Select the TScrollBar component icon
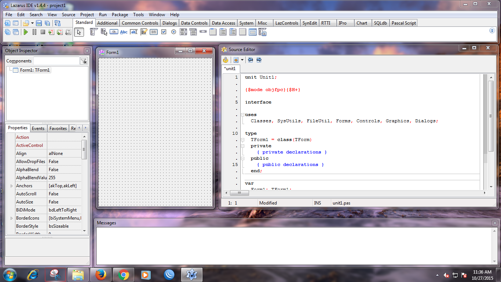The image size is (501, 282). [x=203, y=32]
